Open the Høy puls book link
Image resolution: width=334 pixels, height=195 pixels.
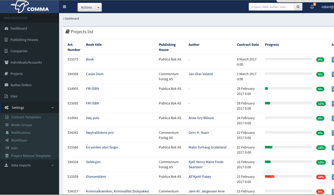click(92, 118)
